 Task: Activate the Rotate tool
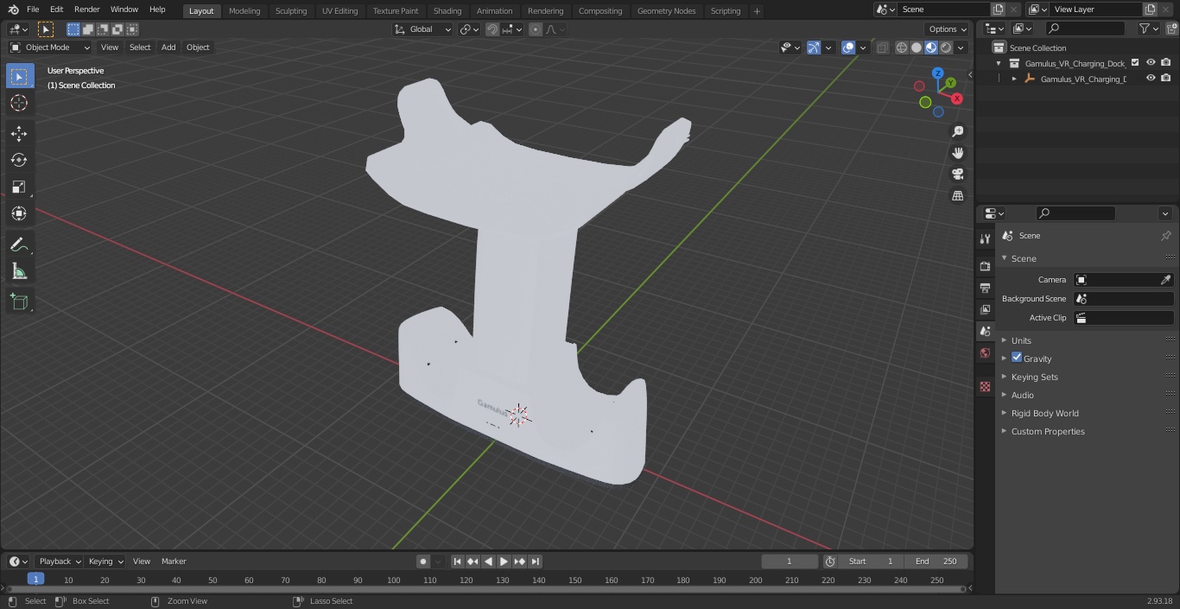point(19,160)
